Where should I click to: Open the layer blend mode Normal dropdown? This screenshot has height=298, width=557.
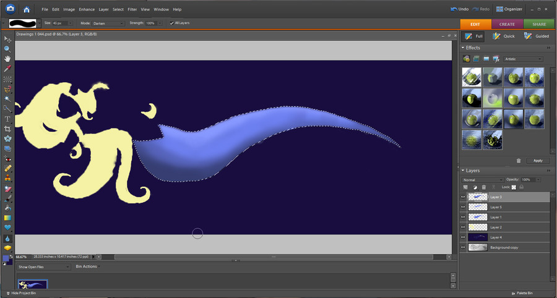pyautogui.click(x=482, y=180)
